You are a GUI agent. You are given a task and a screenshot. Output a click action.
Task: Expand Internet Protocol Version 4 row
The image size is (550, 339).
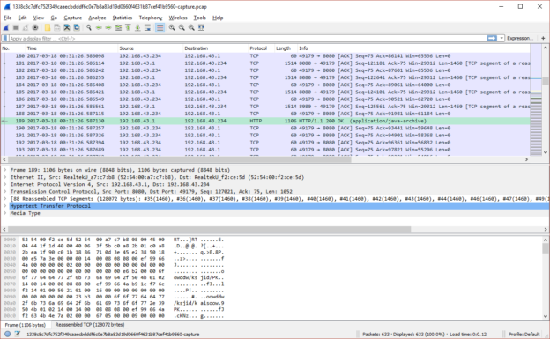(x=5, y=184)
